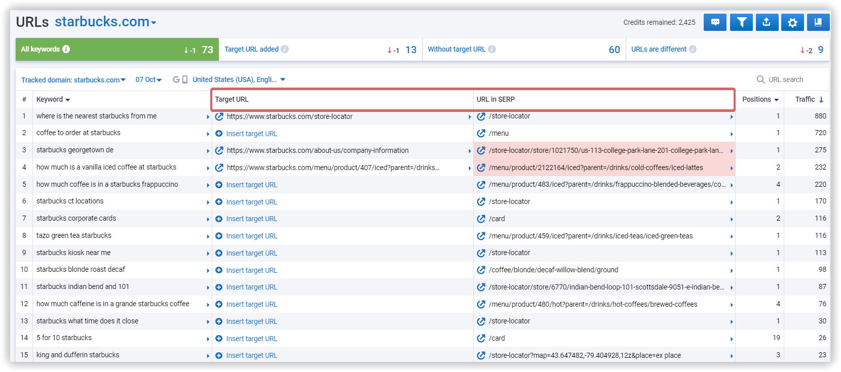The height and width of the screenshot is (372, 841).
Task: Click Target URL column header
Action: [x=232, y=99]
